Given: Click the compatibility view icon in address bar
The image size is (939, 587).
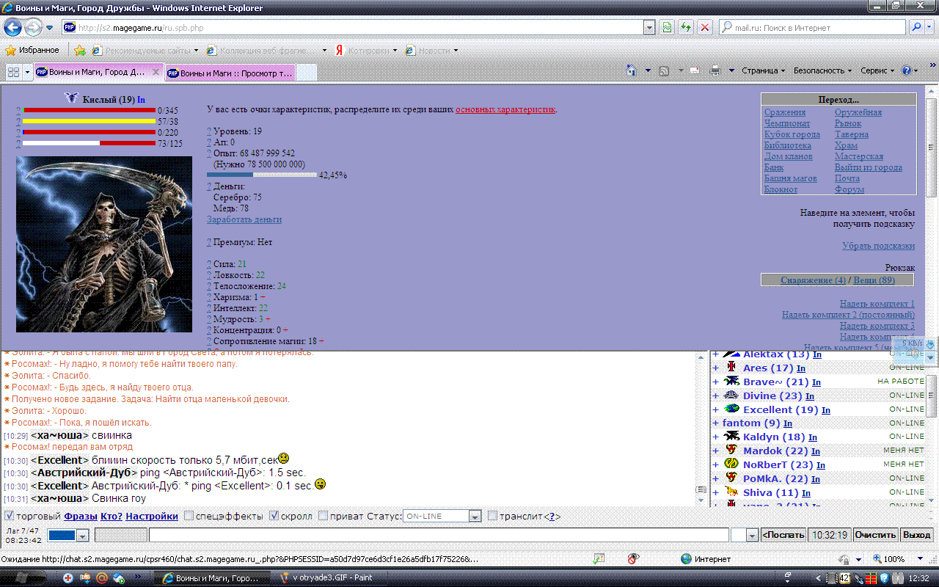Looking at the screenshot, I should click(667, 27).
